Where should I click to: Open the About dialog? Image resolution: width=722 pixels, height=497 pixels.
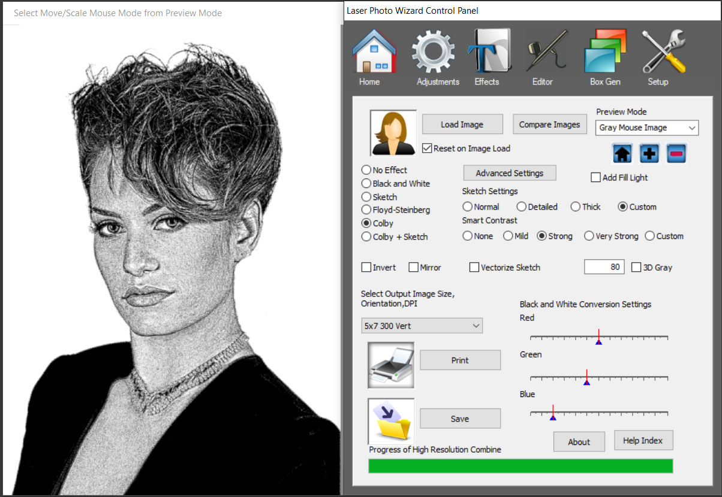[579, 442]
